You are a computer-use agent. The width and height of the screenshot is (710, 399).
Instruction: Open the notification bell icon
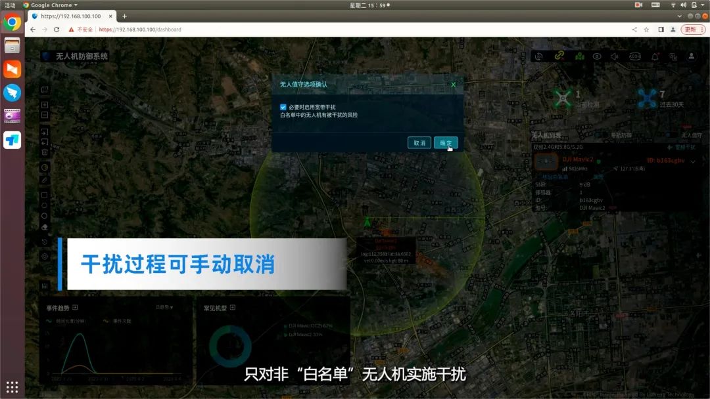(x=655, y=56)
